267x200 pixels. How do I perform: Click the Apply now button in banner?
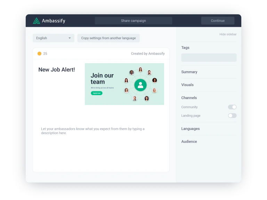pos(97,93)
